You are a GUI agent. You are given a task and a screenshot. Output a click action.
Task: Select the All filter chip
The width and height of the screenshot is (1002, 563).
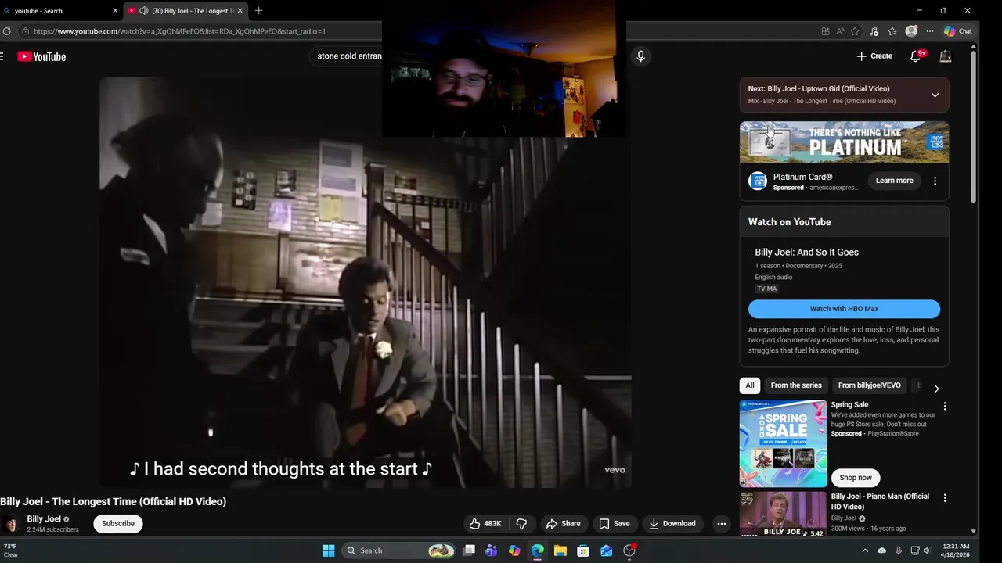pos(750,385)
